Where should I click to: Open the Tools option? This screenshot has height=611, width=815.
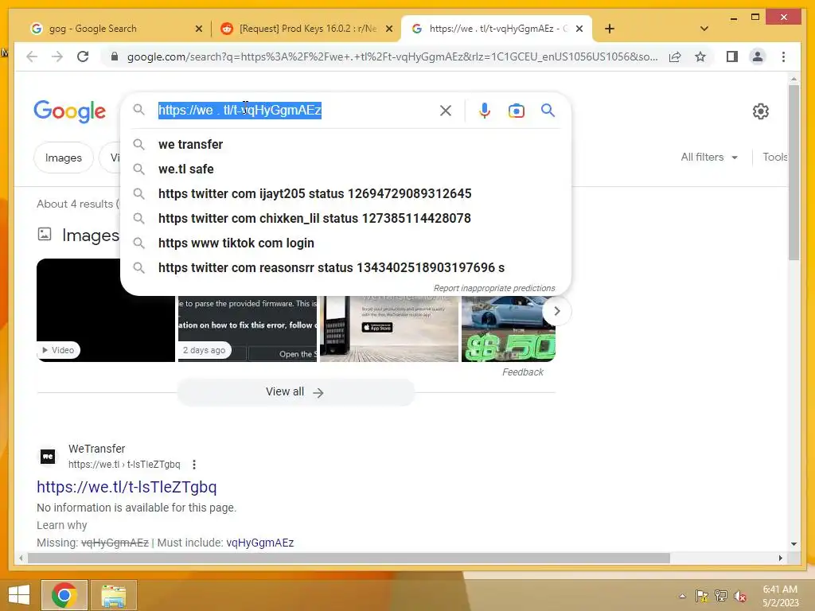775,157
